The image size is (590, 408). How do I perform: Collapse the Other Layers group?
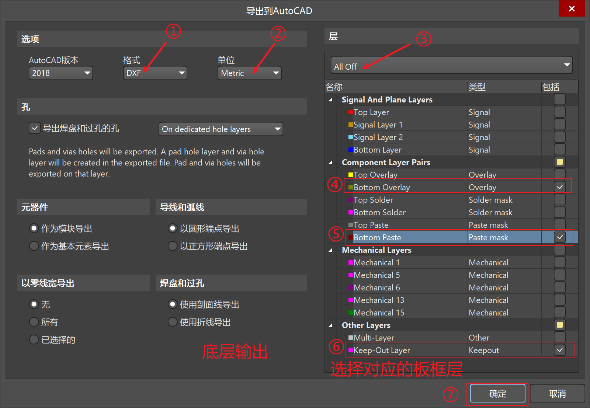pos(330,325)
